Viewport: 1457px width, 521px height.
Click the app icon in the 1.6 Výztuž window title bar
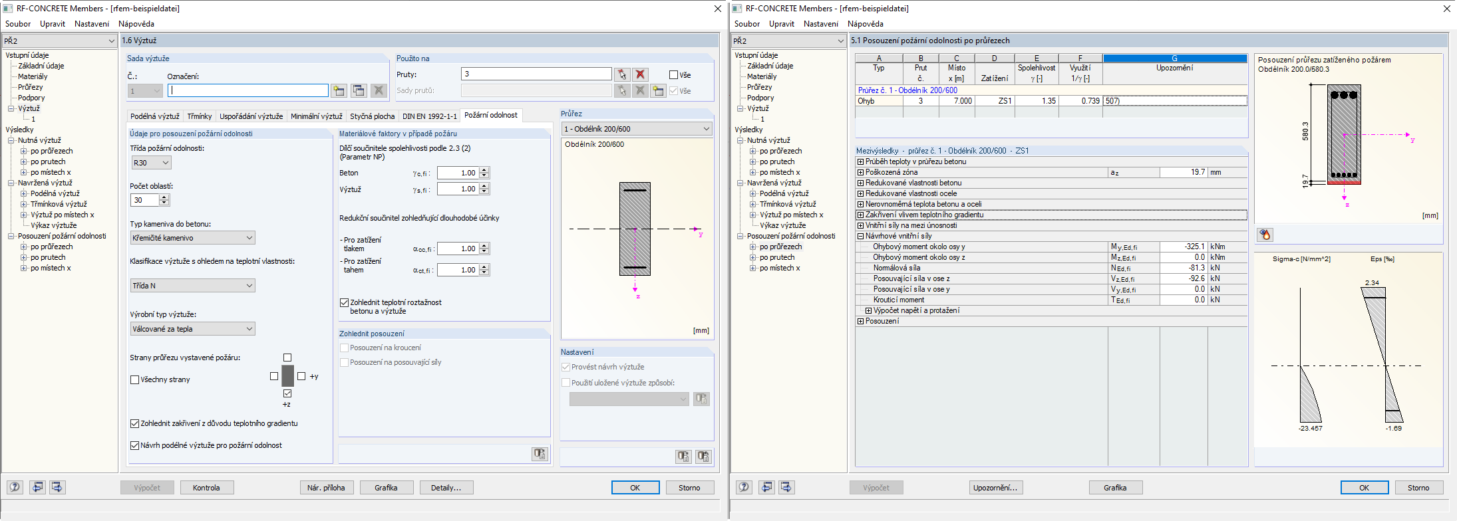8,9
